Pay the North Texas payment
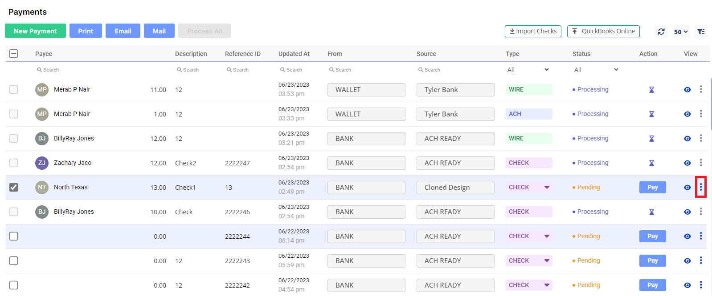This screenshot has height=296, width=712. (653, 187)
